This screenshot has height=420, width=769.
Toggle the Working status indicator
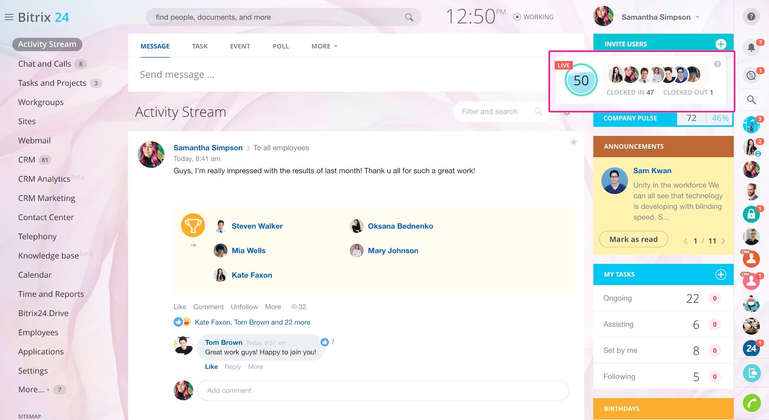pos(534,17)
